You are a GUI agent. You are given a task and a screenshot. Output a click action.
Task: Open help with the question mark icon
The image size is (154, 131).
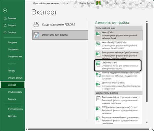tap(124, 3)
